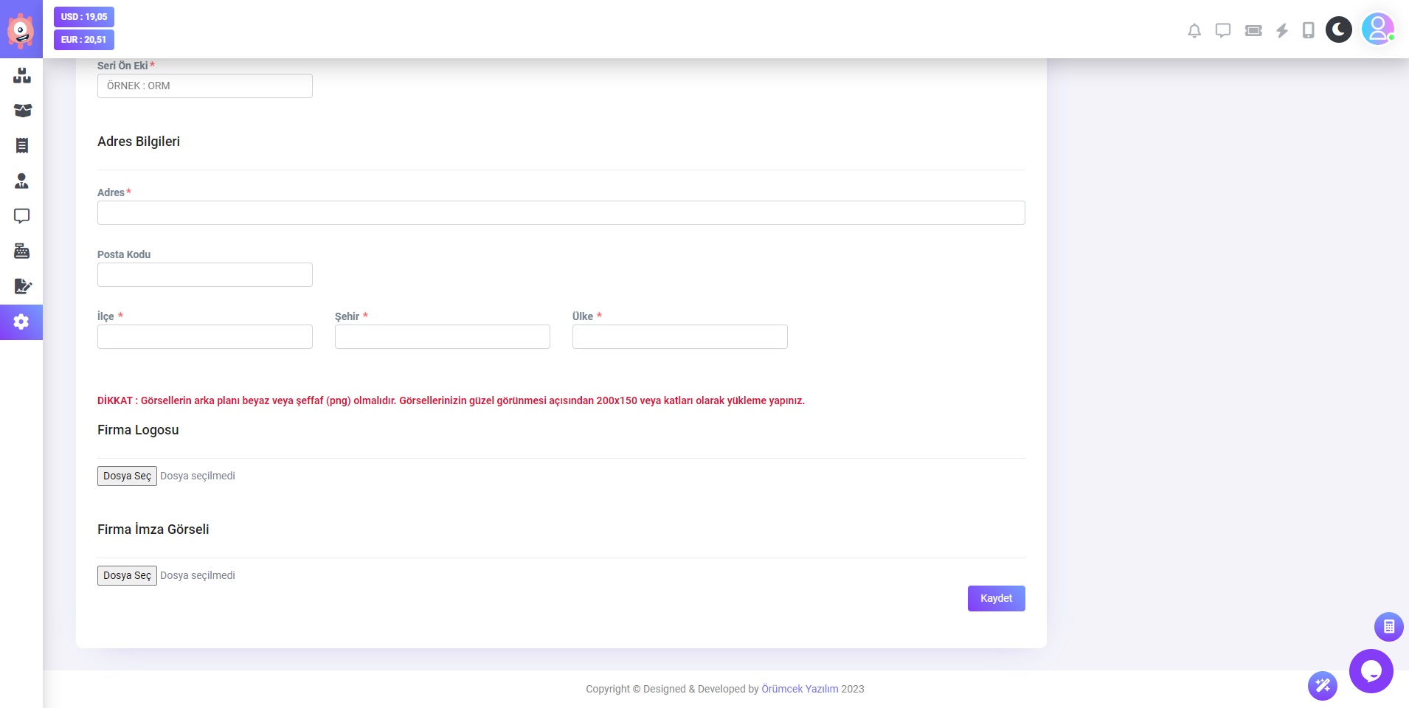Open the user profile avatar menu
Screen dimensions: 1409x708
click(1377, 29)
